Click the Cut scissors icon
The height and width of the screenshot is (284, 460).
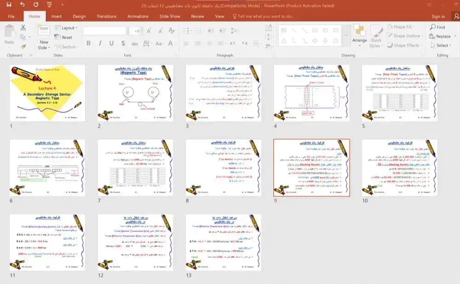[x=23, y=28]
